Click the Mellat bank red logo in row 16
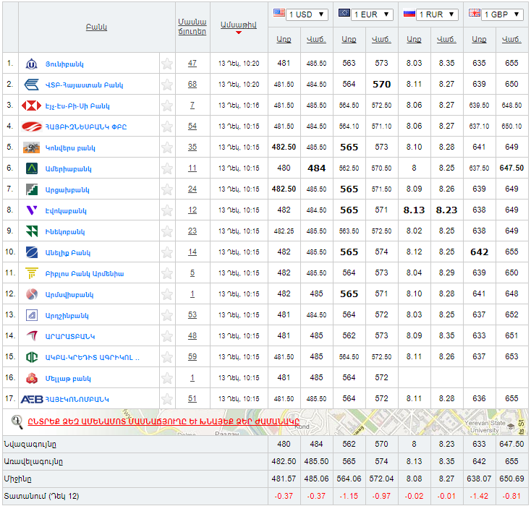This screenshot has width=531, height=506. click(x=32, y=378)
